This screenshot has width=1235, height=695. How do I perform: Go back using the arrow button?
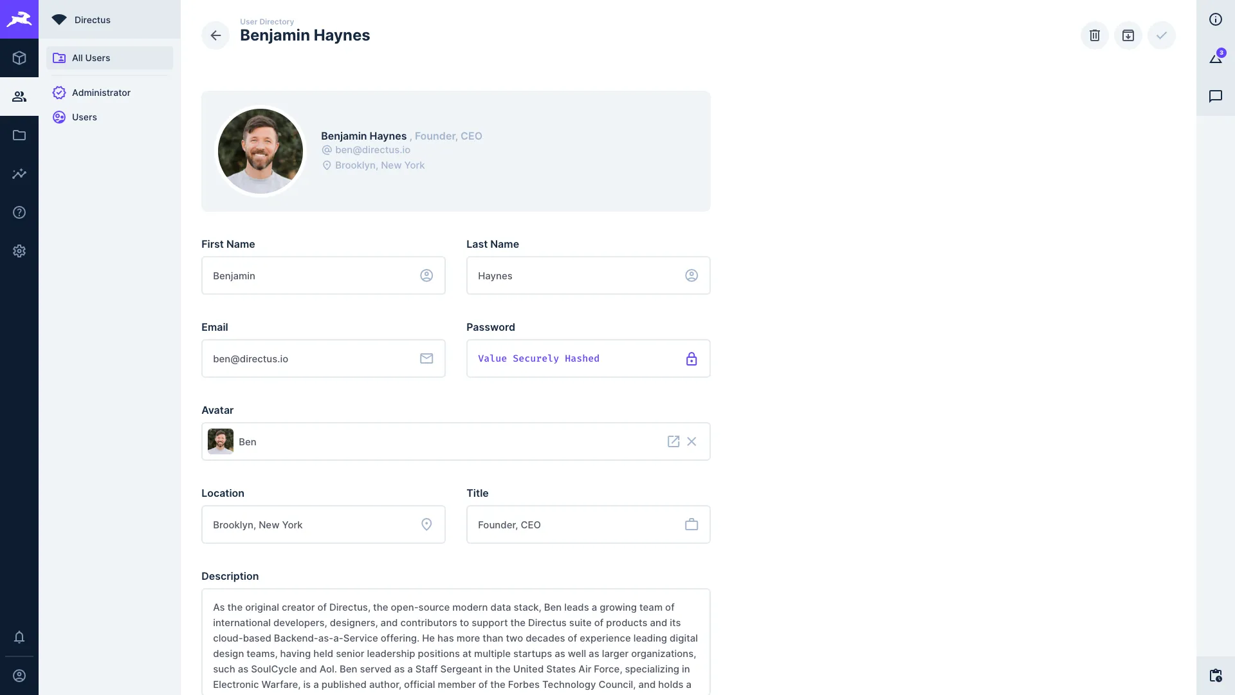click(215, 35)
